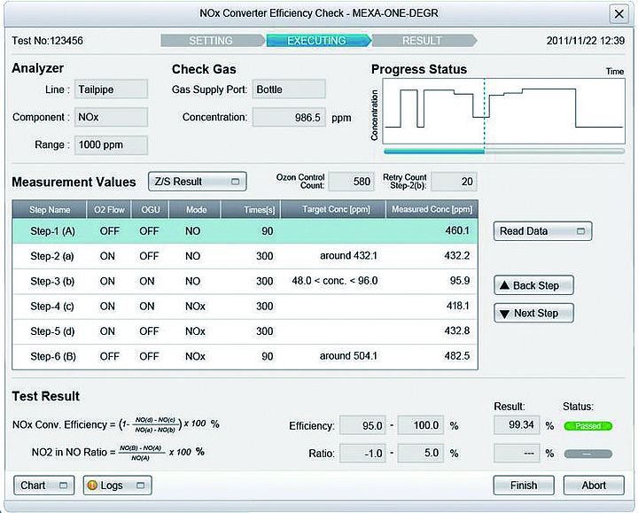Switch to the RESULT stage tab
The height and width of the screenshot is (513, 638).
tap(424, 41)
